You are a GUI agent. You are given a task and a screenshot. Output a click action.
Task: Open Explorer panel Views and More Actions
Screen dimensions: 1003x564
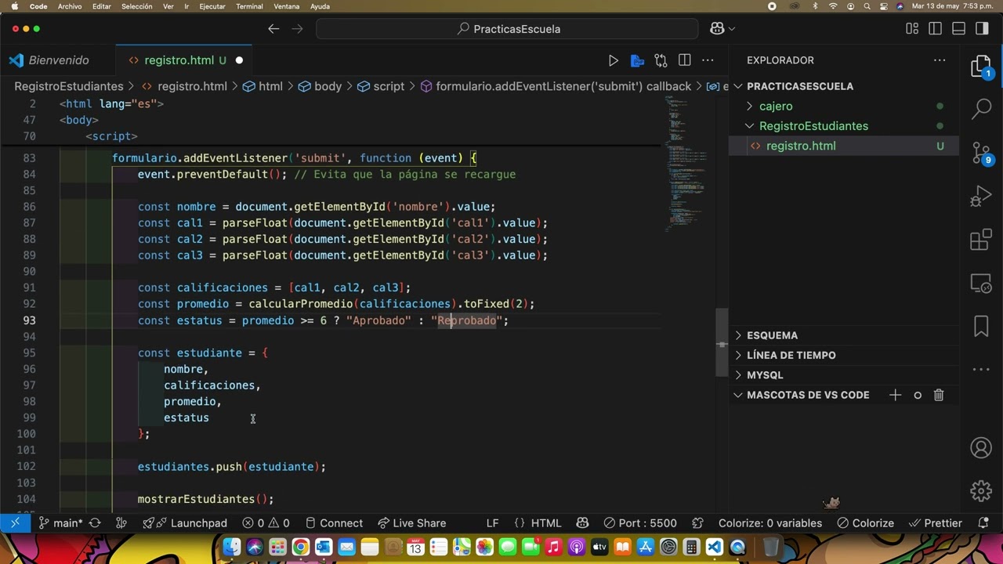click(940, 60)
